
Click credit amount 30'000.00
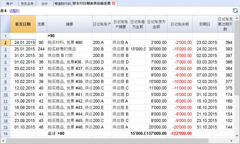(x=156, y=49)
